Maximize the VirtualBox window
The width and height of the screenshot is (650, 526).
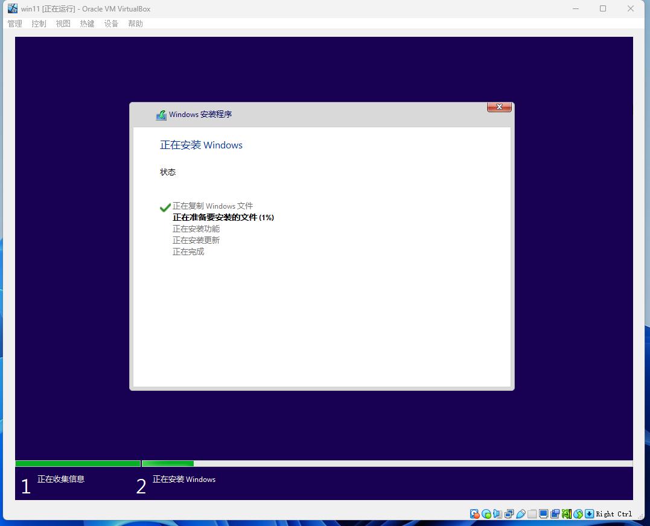[603, 8]
